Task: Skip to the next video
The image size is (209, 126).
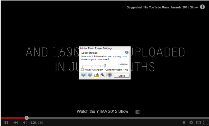Action: pos(16,122)
